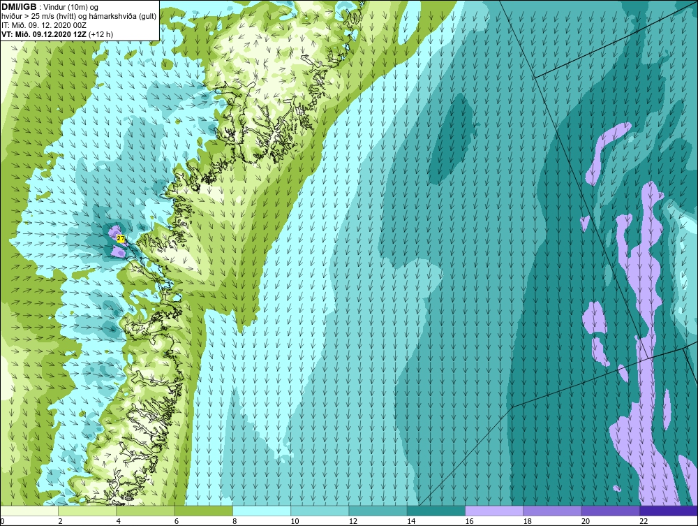The width and height of the screenshot is (698, 526).
Task: Click the legend swatch between 20 and 22
Action: click(610, 511)
